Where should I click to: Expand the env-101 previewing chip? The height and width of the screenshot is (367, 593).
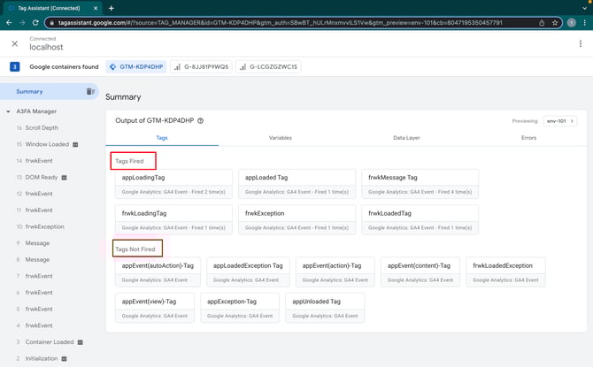[x=560, y=120]
